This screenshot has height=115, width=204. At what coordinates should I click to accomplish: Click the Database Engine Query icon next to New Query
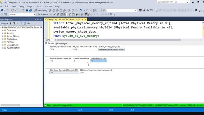50,10
